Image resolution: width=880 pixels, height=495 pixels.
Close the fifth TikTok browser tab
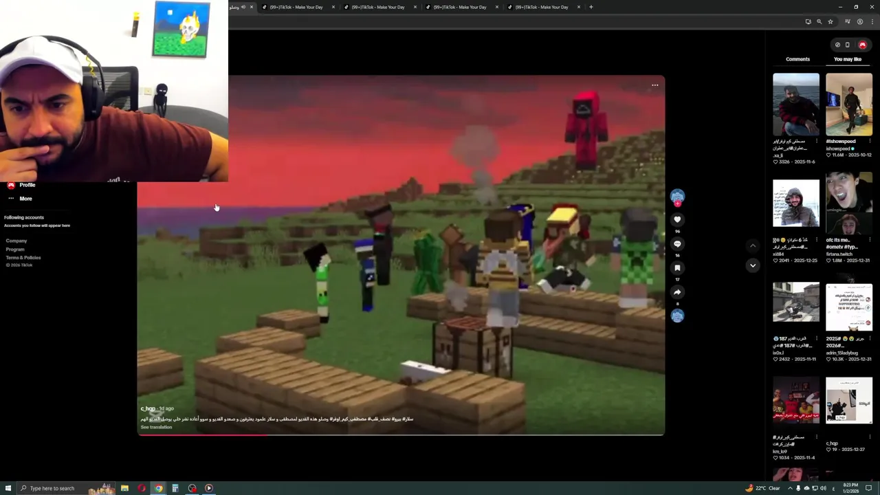point(579,7)
